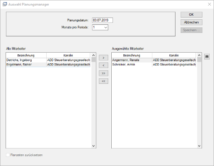
Task: Edit the Planungsdatum date field
Action: tap(102, 20)
